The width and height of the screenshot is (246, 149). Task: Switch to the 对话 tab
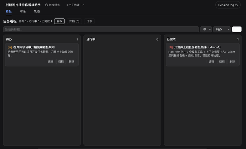pyautogui.click(x=23, y=11)
